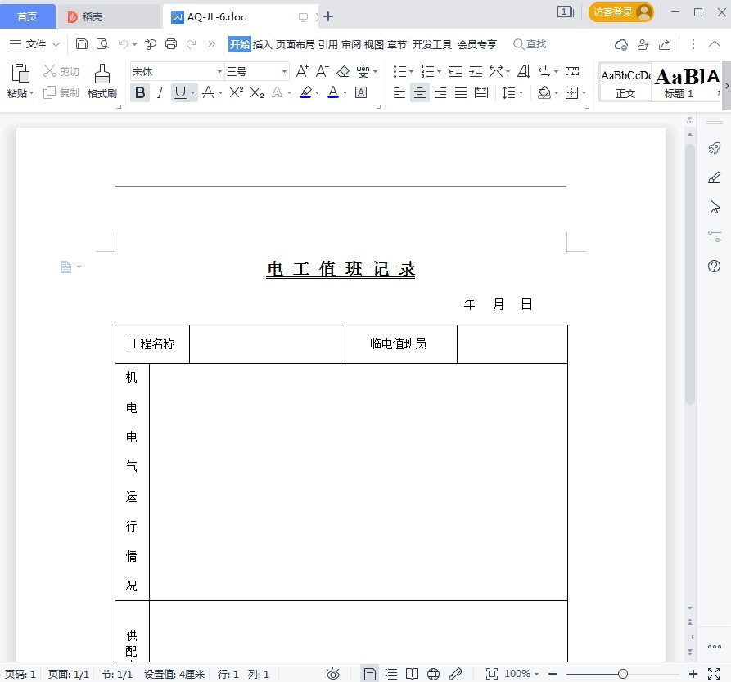Image resolution: width=731 pixels, height=682 pixels.
Task: Select the arrow pointer tool in sidebar
Action: (715, 207)
